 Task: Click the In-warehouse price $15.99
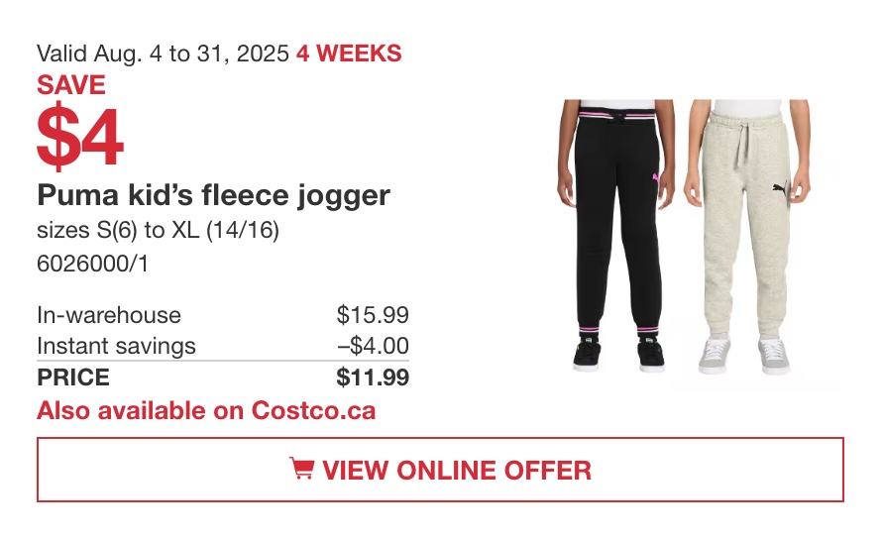click(x=373, y=315)
